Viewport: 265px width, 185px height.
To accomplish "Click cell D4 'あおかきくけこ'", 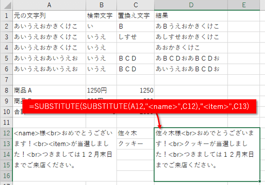I will (191, 48).
